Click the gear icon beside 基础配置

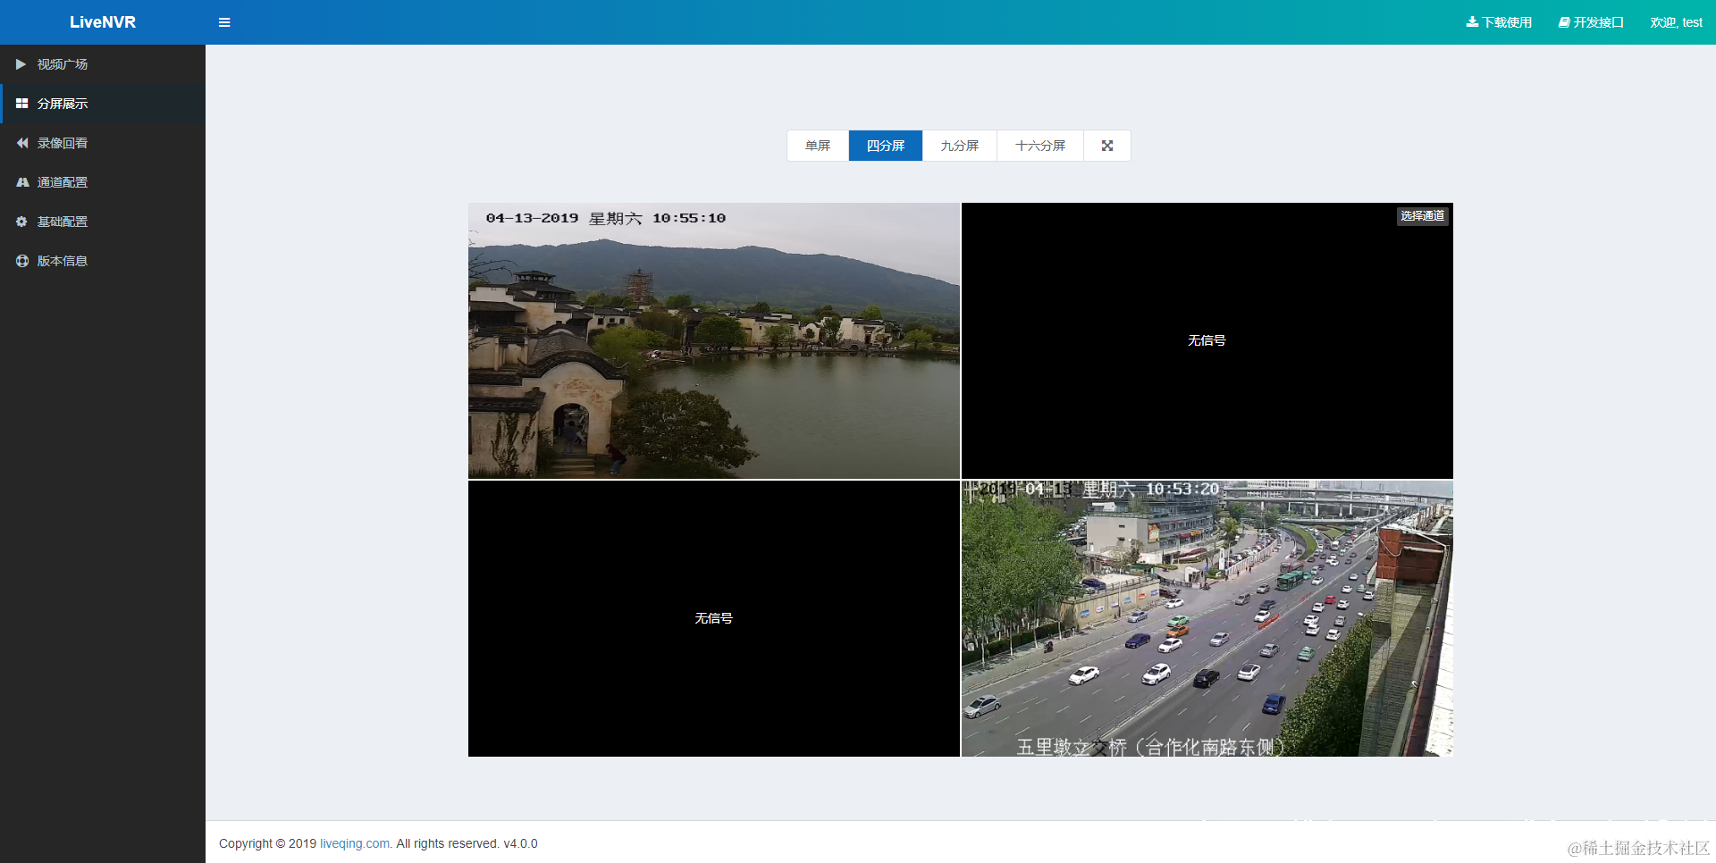tap(21, 222)
